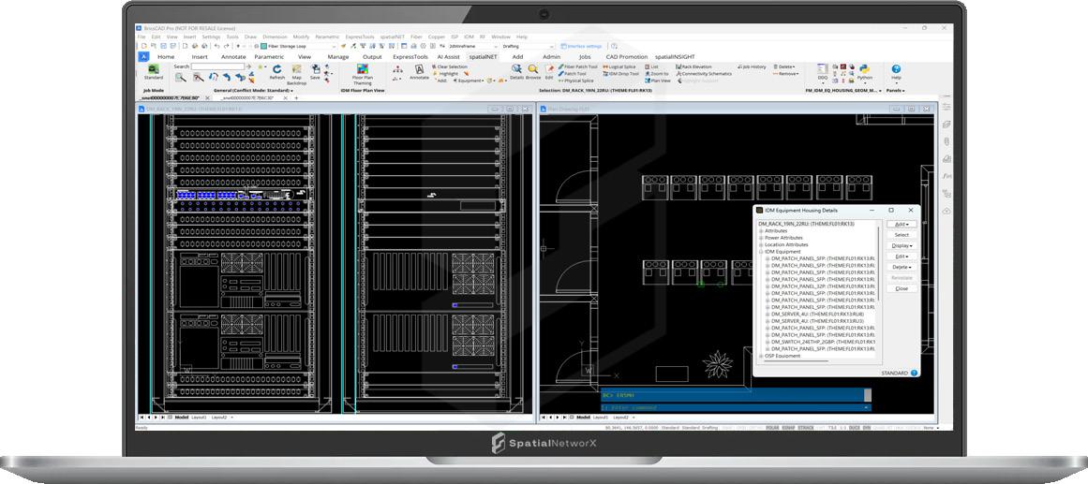
Task: Open the spatialINSIGHT ribbon tab
Action: (x=675, y=57)
